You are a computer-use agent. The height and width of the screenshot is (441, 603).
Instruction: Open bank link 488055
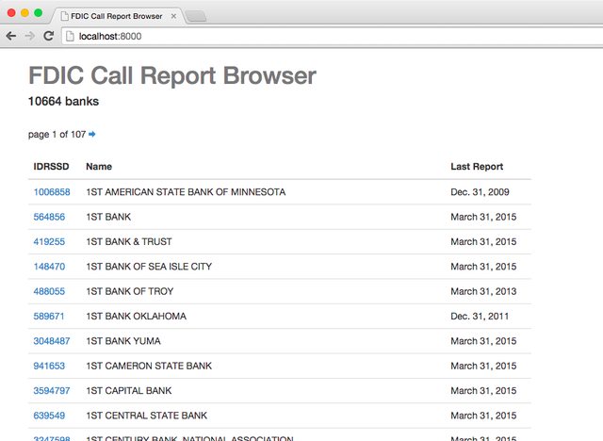[x=49, y=291]
